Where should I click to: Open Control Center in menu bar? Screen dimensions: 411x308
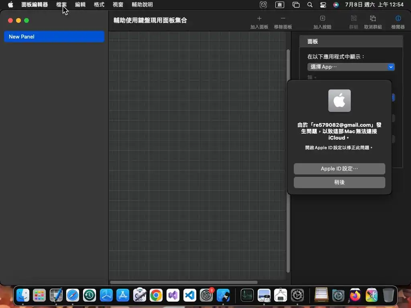(x=323, y=5)
